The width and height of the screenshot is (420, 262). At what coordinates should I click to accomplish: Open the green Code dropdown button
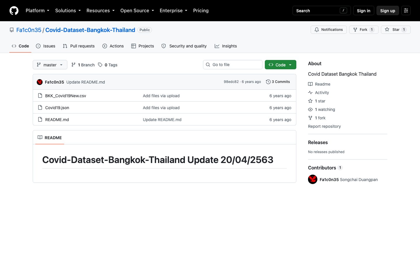pos(281,65)
